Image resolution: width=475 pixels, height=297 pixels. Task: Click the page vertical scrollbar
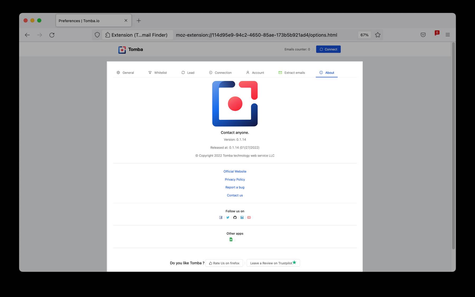(453, 146)
